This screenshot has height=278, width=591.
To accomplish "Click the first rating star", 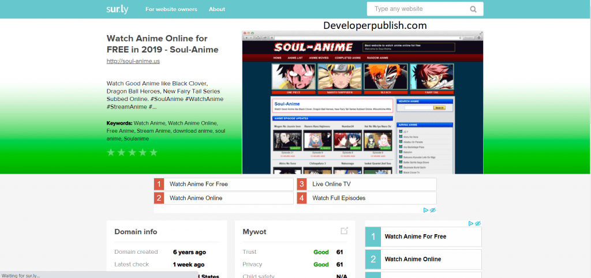I will (111, 153).
